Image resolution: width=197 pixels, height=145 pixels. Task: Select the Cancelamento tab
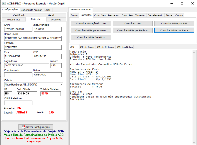[x=155, y=15]
